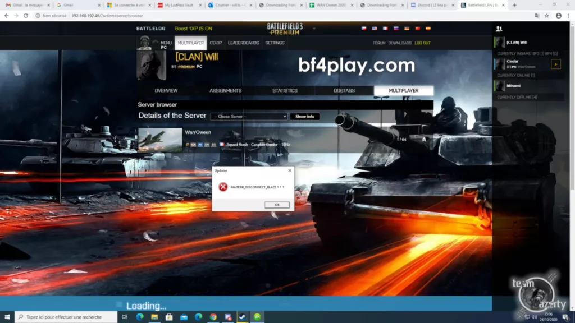Viewport: 575px width, 323px height.
Task: Switch to the Statistics profile tab
Action: click(x=285, y=90)
